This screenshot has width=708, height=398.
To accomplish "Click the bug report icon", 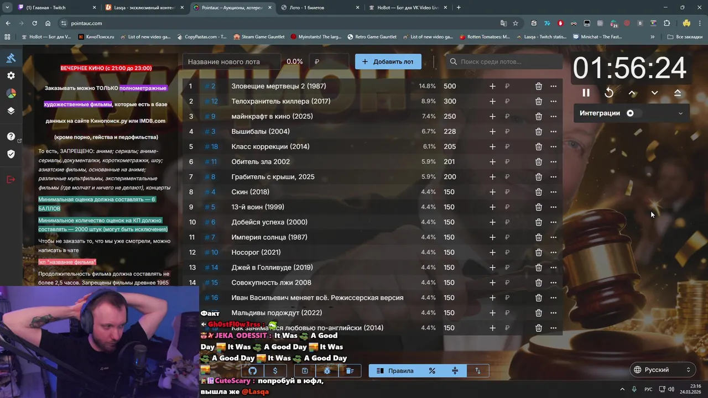I will click(x=327, y=371).
